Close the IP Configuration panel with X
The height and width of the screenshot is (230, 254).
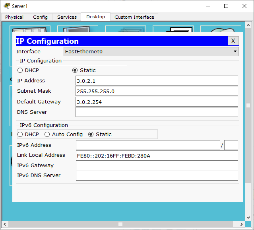[x=233, y=41]
